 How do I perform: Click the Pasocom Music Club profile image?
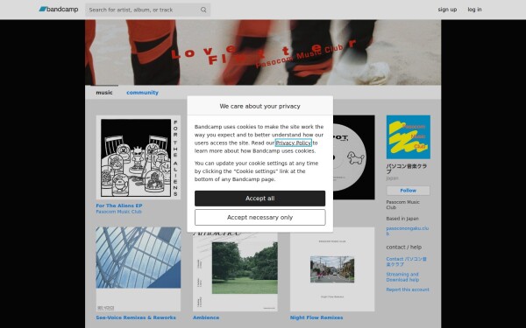point(409,137)
